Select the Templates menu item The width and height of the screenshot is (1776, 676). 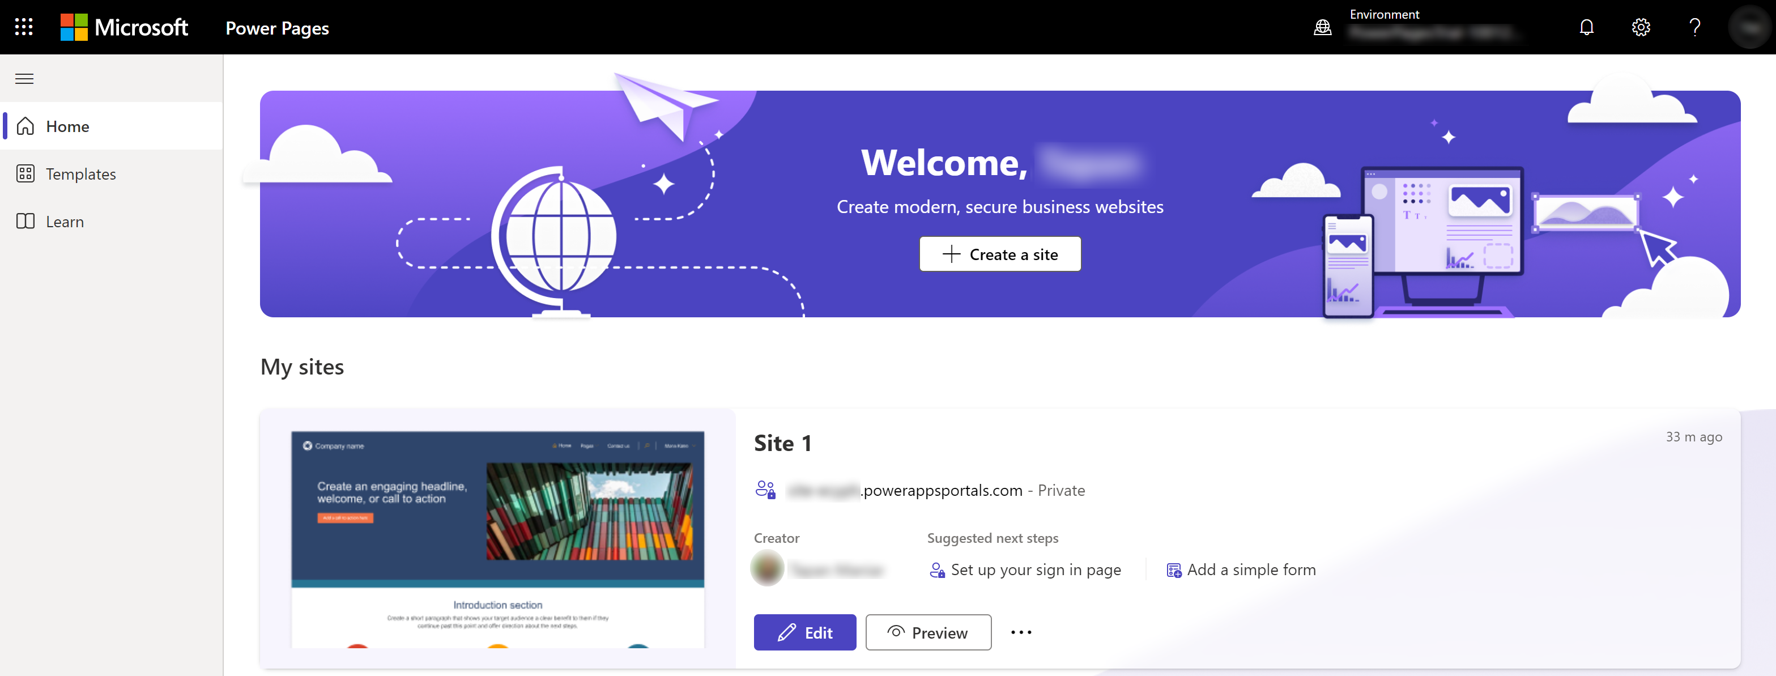tap(80, 173)
